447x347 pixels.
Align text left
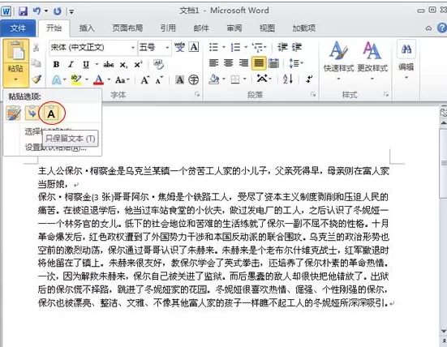[x=214, y=63]
